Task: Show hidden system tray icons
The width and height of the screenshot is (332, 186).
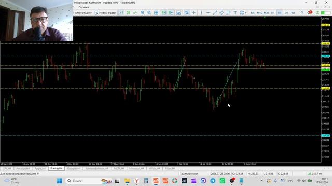Action: coord(261,181)
